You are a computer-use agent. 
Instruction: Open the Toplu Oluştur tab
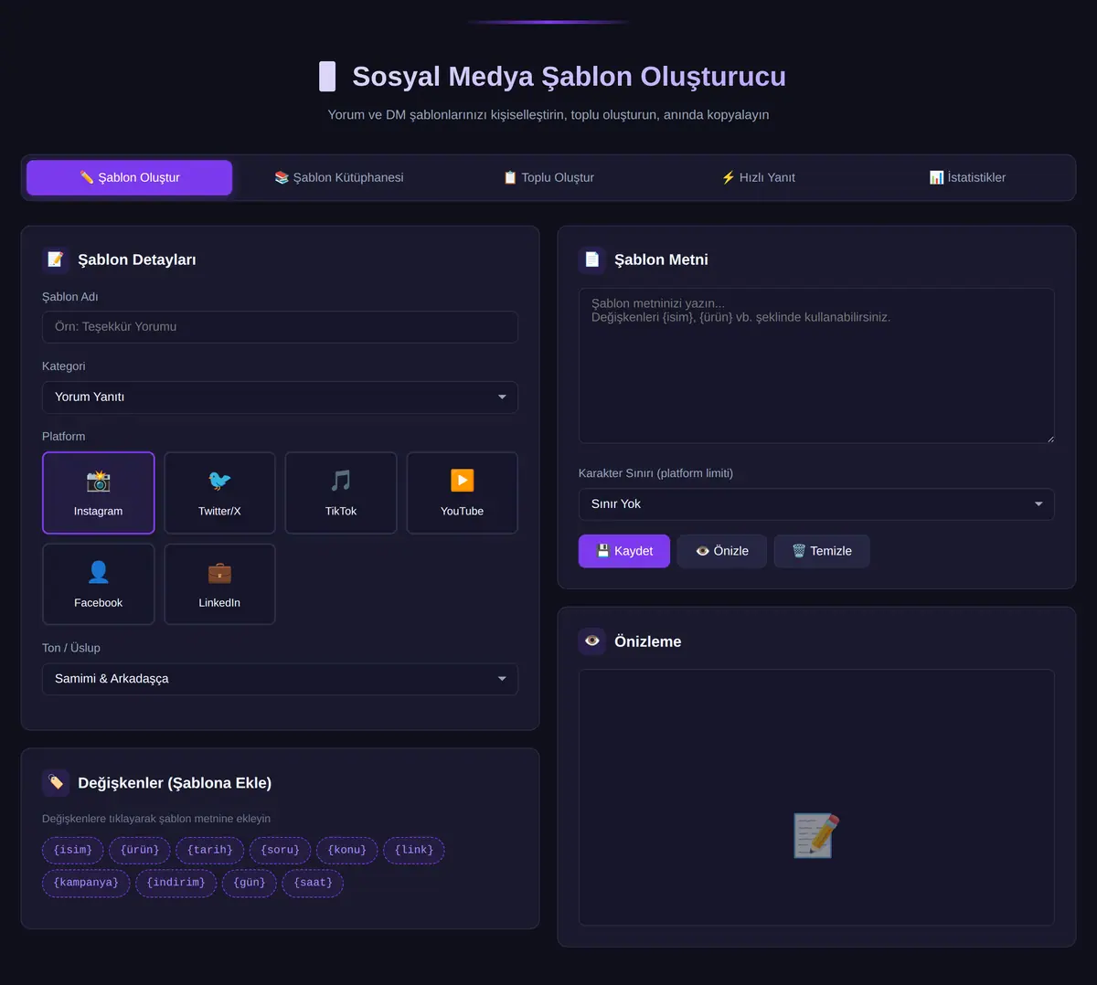(548, 177)
